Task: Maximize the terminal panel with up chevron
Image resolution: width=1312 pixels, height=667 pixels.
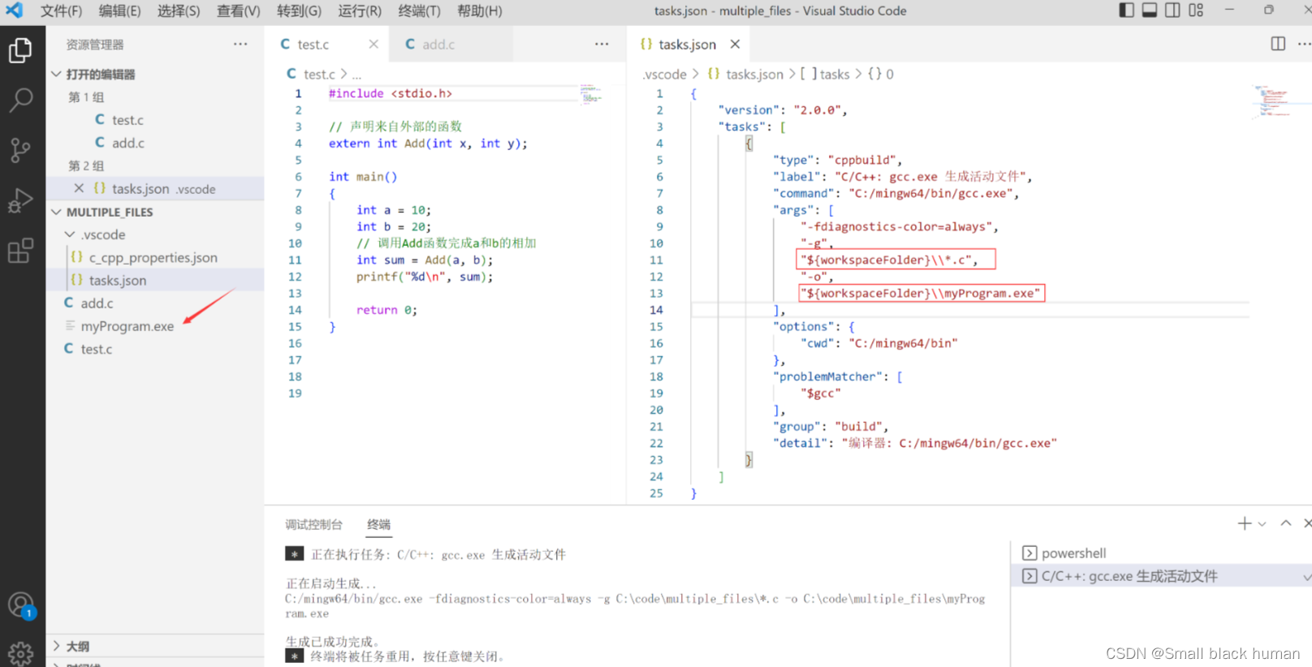Action: (1286, 523)
